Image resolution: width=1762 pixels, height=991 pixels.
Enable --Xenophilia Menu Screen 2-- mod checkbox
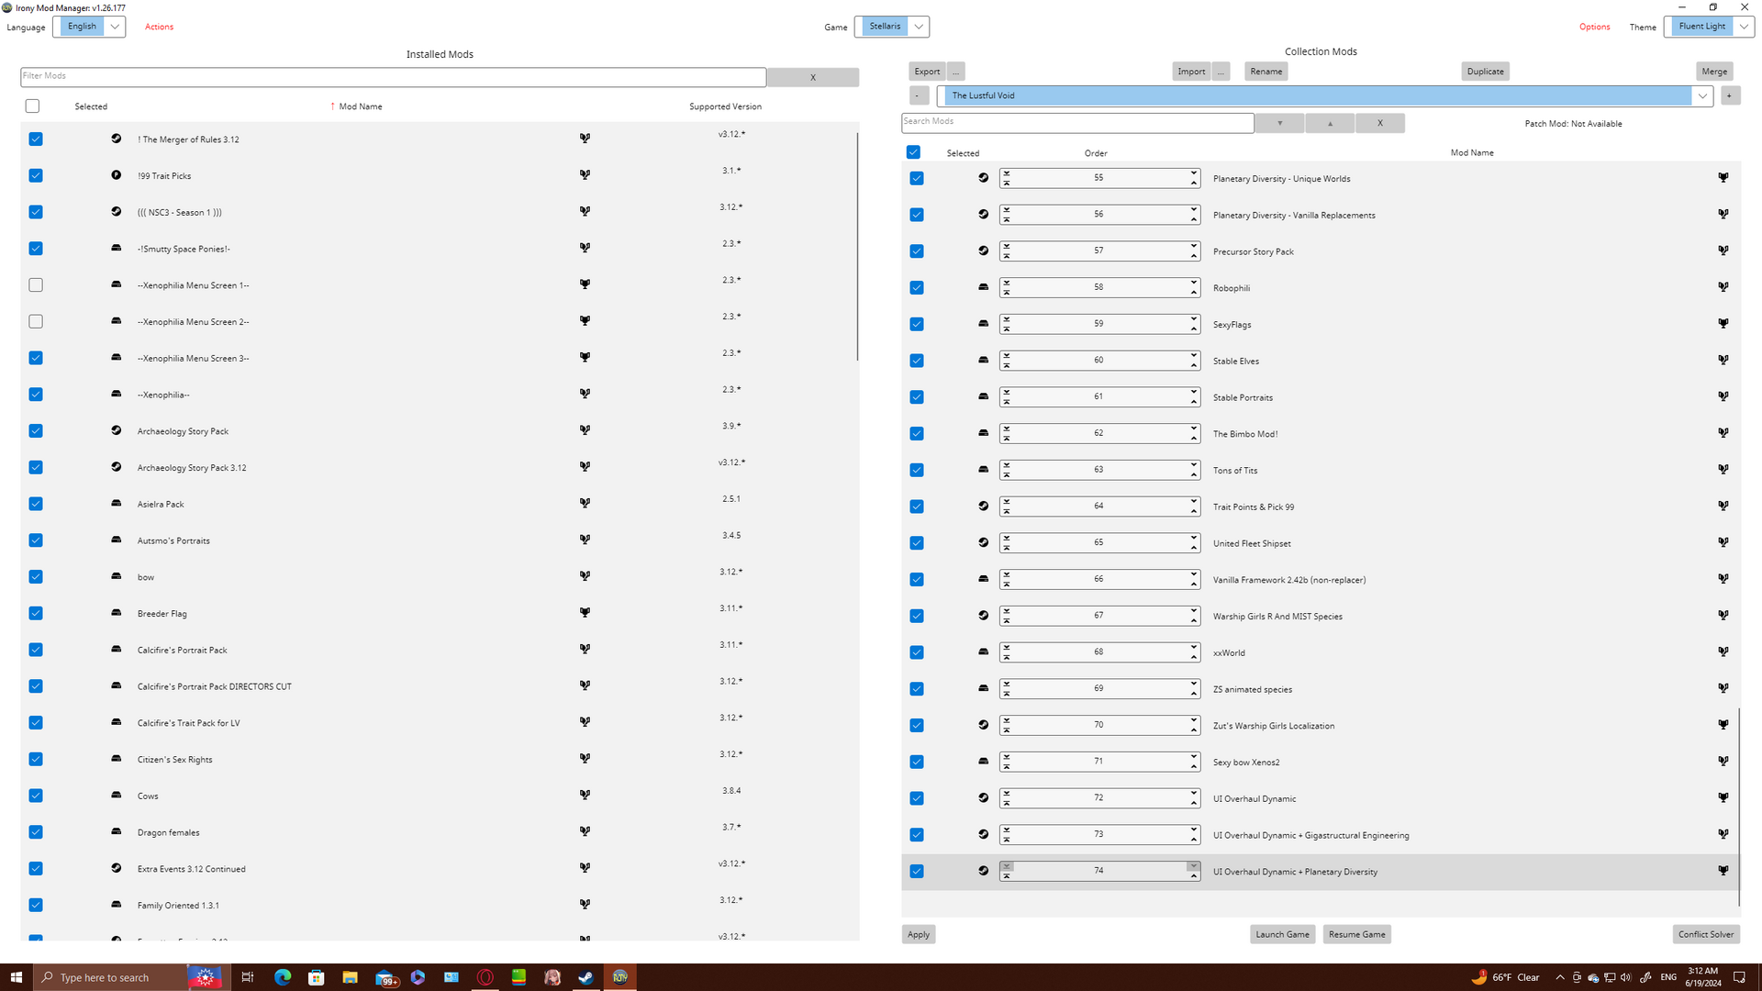[36, 322]
